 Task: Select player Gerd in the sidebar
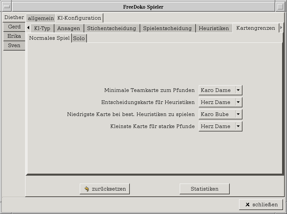pyautogui.click(x=14, y=27)
